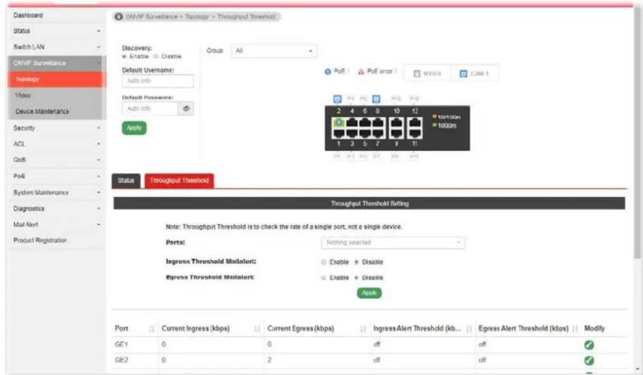Click Apply in Throughput Threshold Setting
This screenshot has width=643, height=375.
[x=369, y=293]
